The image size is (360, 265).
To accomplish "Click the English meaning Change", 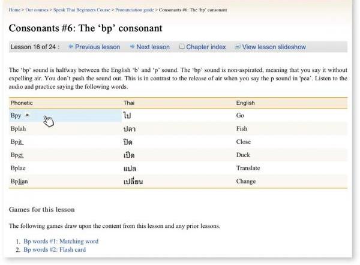I will point(246,181).
